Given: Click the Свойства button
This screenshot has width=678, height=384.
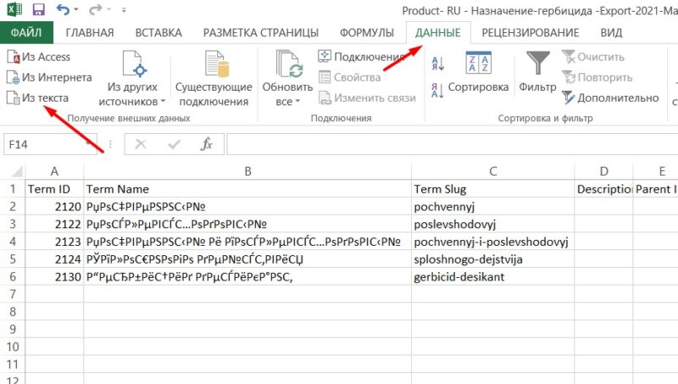Looking at the screenshot, I should [350, 77].
